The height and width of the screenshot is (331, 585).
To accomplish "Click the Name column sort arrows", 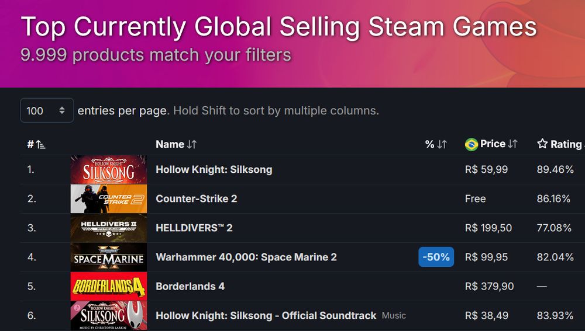I will tap(192, 144).
